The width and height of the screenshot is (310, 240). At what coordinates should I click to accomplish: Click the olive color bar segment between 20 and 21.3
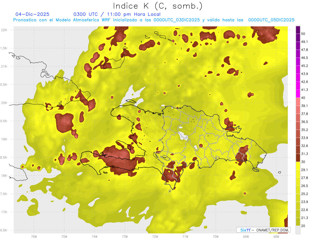[x=298, y=222]
